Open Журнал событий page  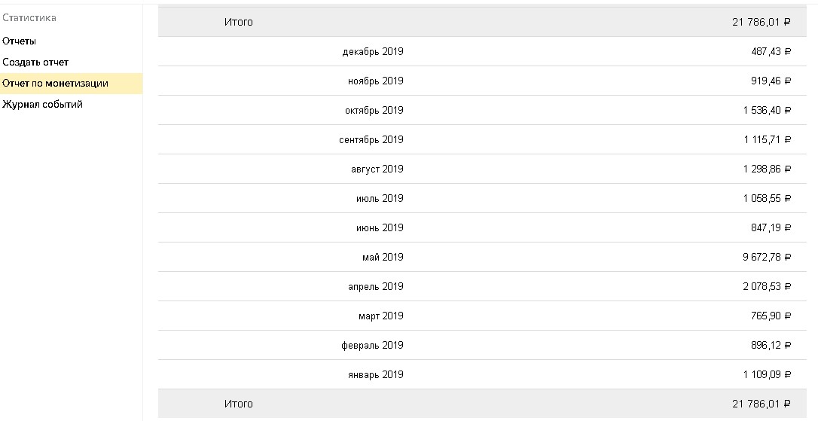[x=42, y=105]
